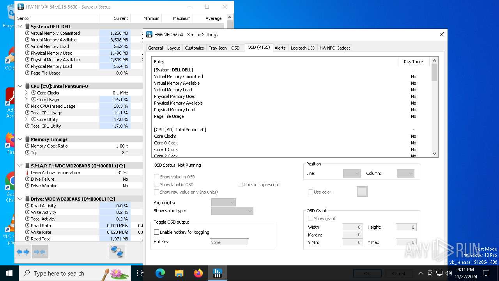Viewport: 499px width, 281px height.
Task: Click the OK button
Action: (367, 274)
